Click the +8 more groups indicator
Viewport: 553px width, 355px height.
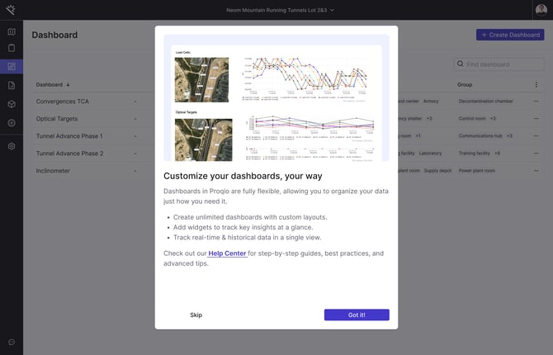click(497, 154)
